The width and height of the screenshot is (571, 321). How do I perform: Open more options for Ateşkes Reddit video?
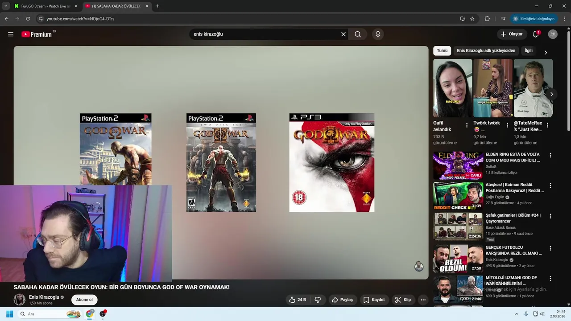tap(550, 185)
